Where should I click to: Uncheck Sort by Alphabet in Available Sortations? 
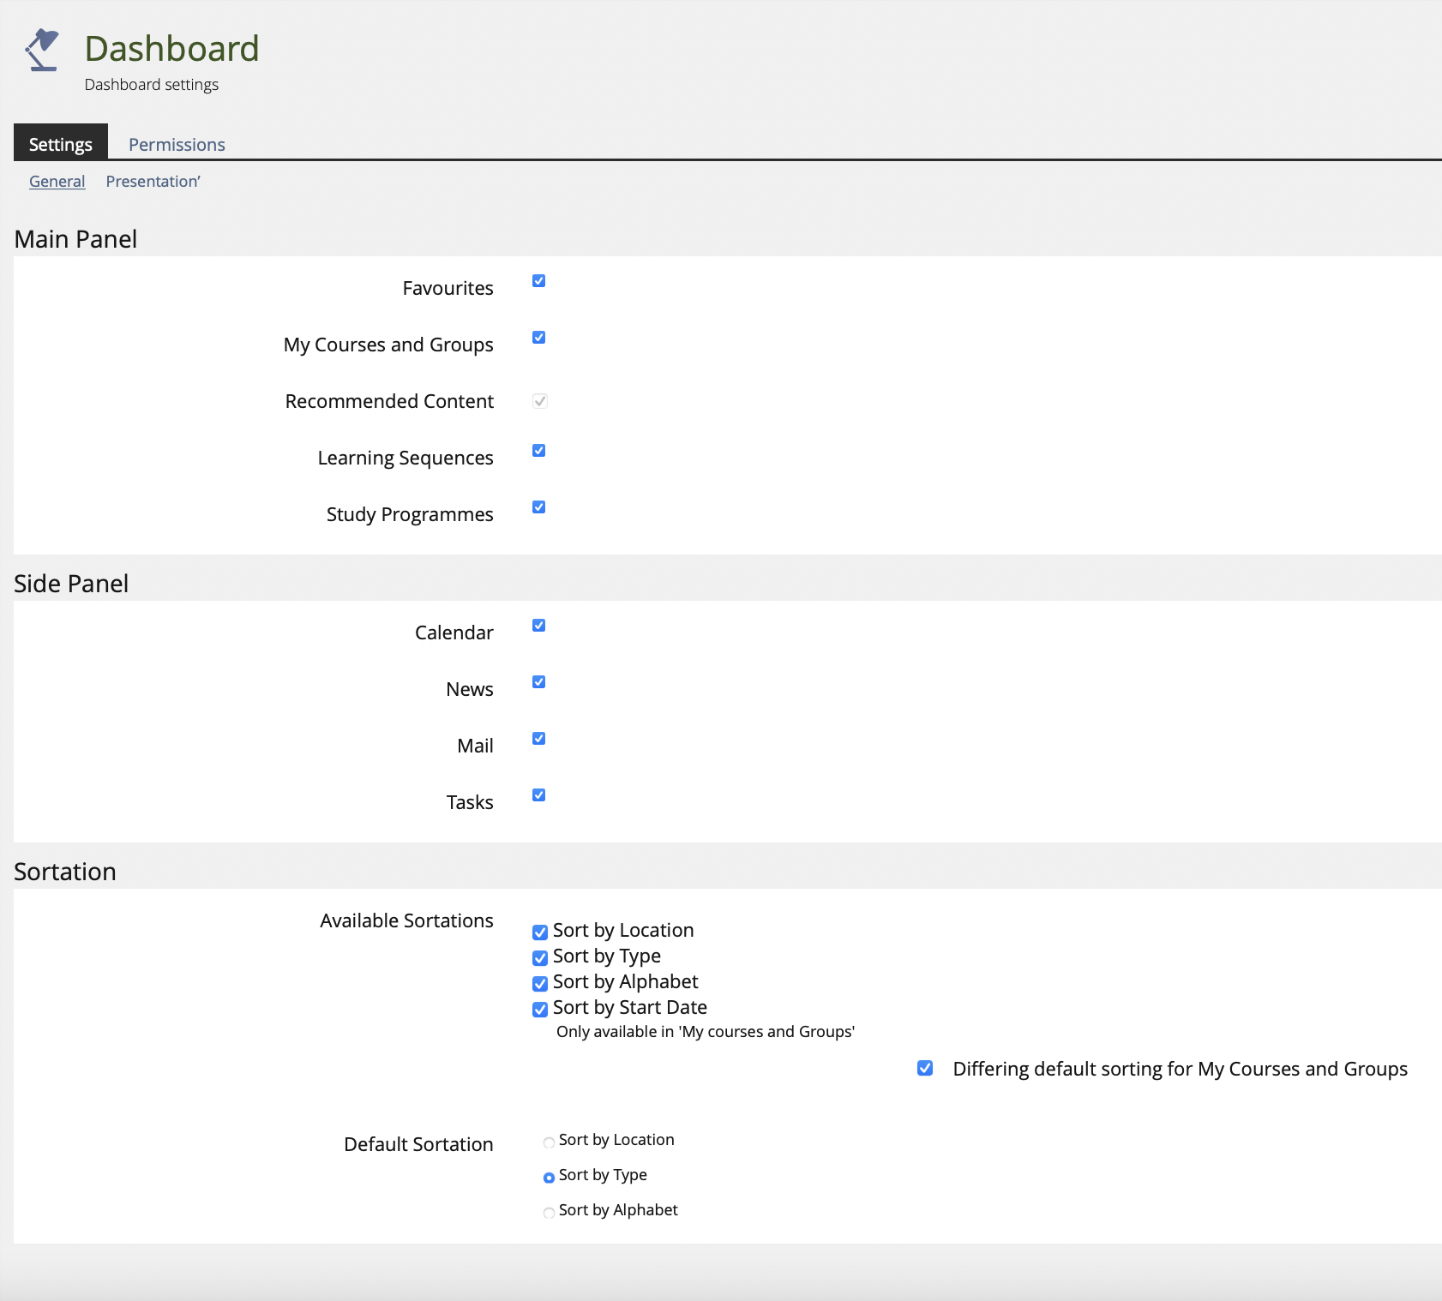540,984
